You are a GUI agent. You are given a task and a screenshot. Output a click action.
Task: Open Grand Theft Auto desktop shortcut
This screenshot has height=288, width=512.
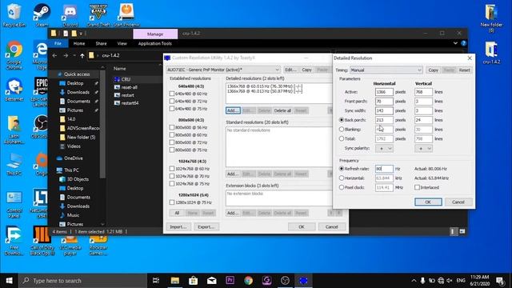coord(98,14)
